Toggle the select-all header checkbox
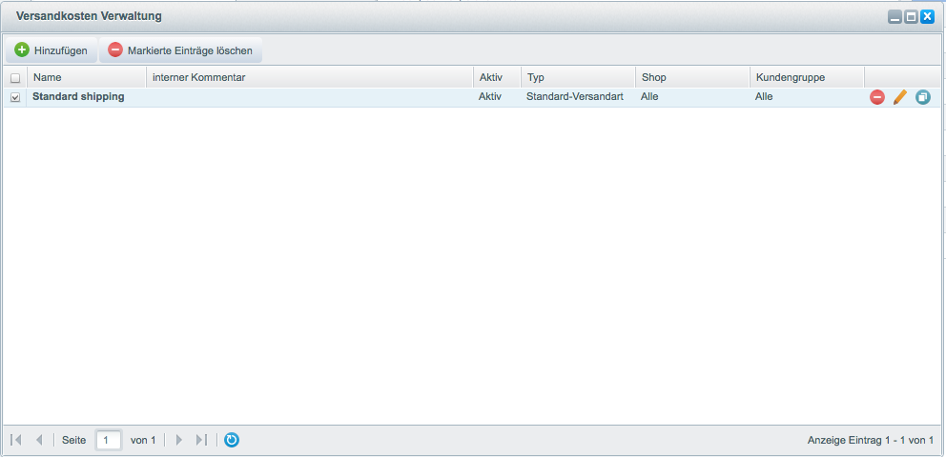 (x=14, y=78)
